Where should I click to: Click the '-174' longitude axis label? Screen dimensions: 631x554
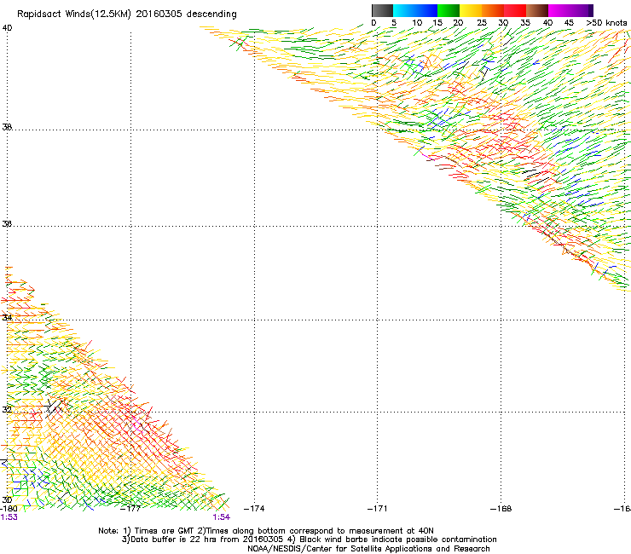point(254,509)
